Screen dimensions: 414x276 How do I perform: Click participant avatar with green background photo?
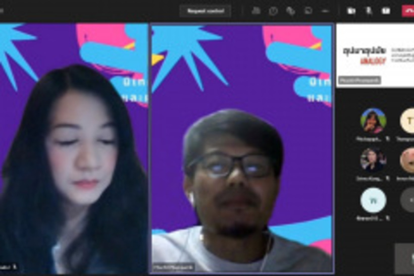pos(373,121)
